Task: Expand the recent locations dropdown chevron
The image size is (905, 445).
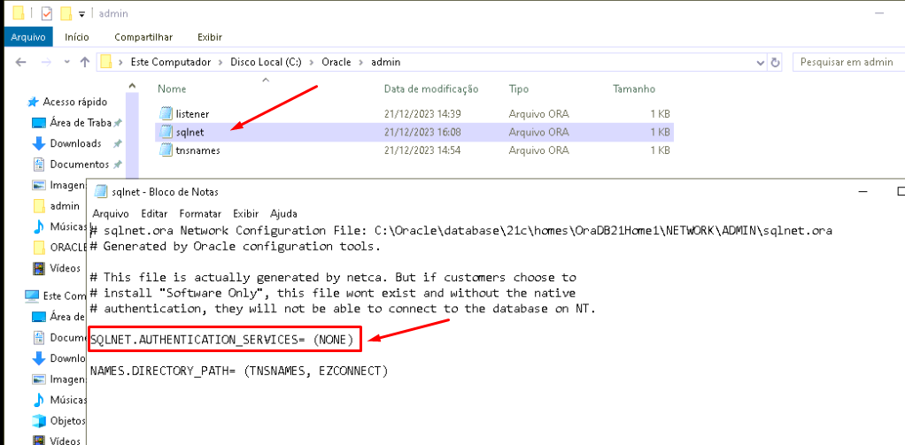Action: 67,62
